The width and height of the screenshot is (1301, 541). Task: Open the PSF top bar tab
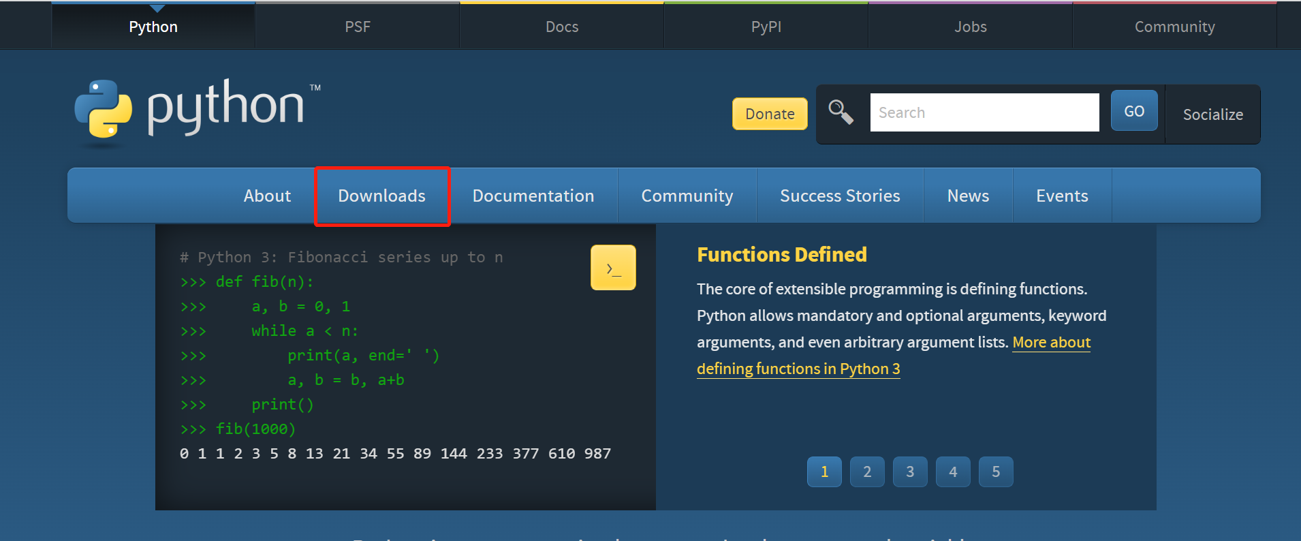coord(358,27)
